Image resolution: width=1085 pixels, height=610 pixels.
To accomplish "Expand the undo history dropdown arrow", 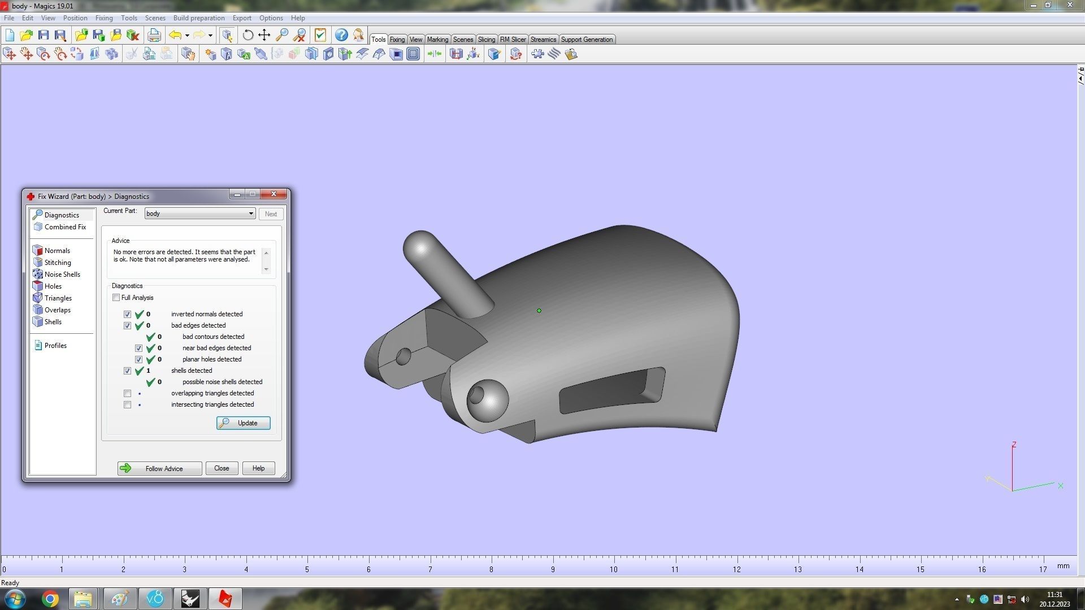I will click(x=187, y=36).
